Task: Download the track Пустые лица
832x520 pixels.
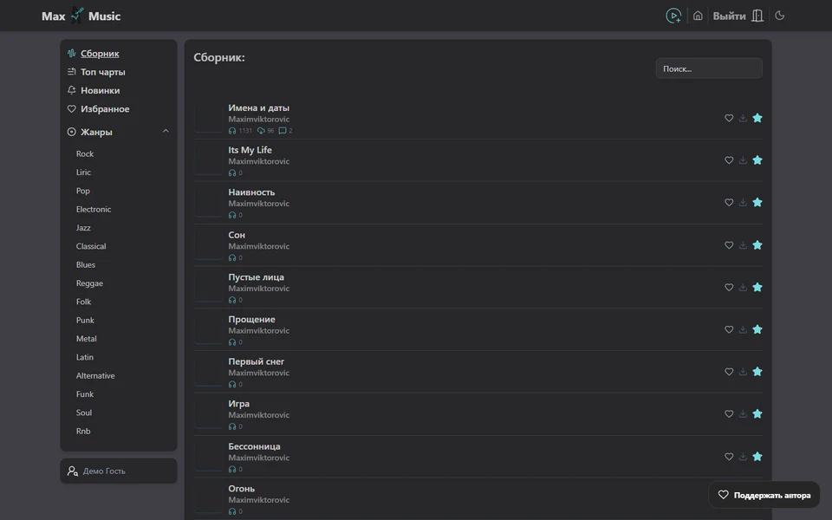Action: pos(743,287)
